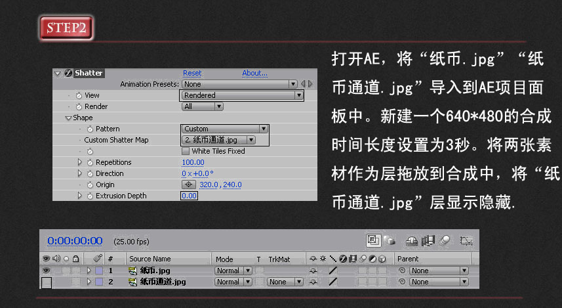The height and width of the screenshot is (308, 562).
Task: Collapse the Shatter effect group
Action: coord(57,74)
